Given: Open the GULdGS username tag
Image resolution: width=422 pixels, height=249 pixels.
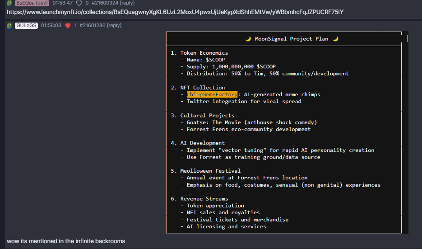Looking at the screenshot, I should pyautogui.click(x=26, y=25).
